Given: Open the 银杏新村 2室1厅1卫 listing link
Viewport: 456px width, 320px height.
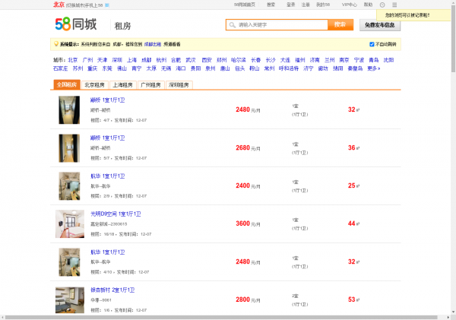Looking at the screenshot, I should click(x=112, y=290).
